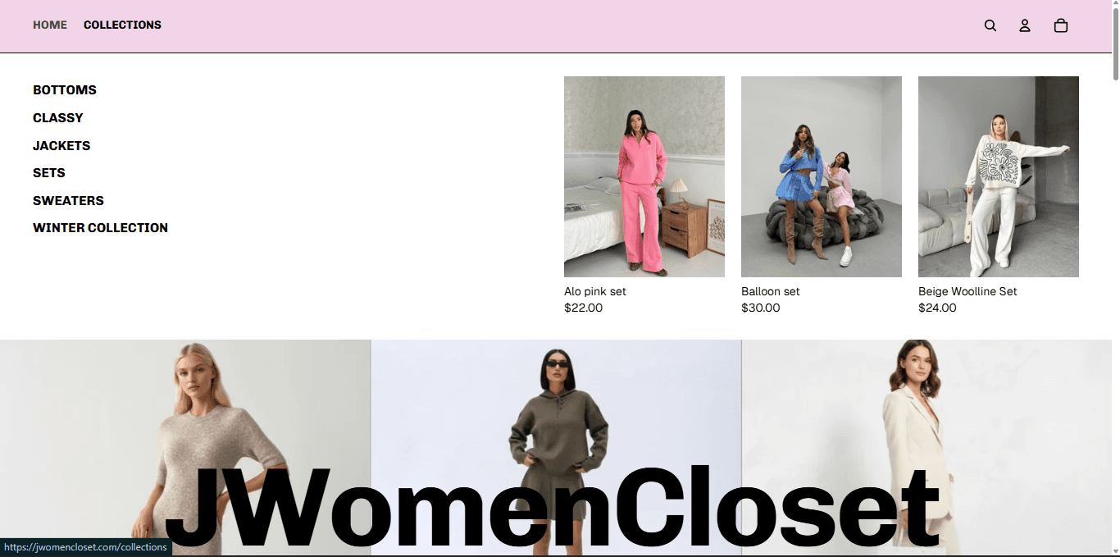Select the CLASSY collection link
1120x557 pixels.
tap(58, 118)
